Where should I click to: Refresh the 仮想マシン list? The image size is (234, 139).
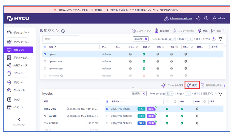[x=63, y=31]
